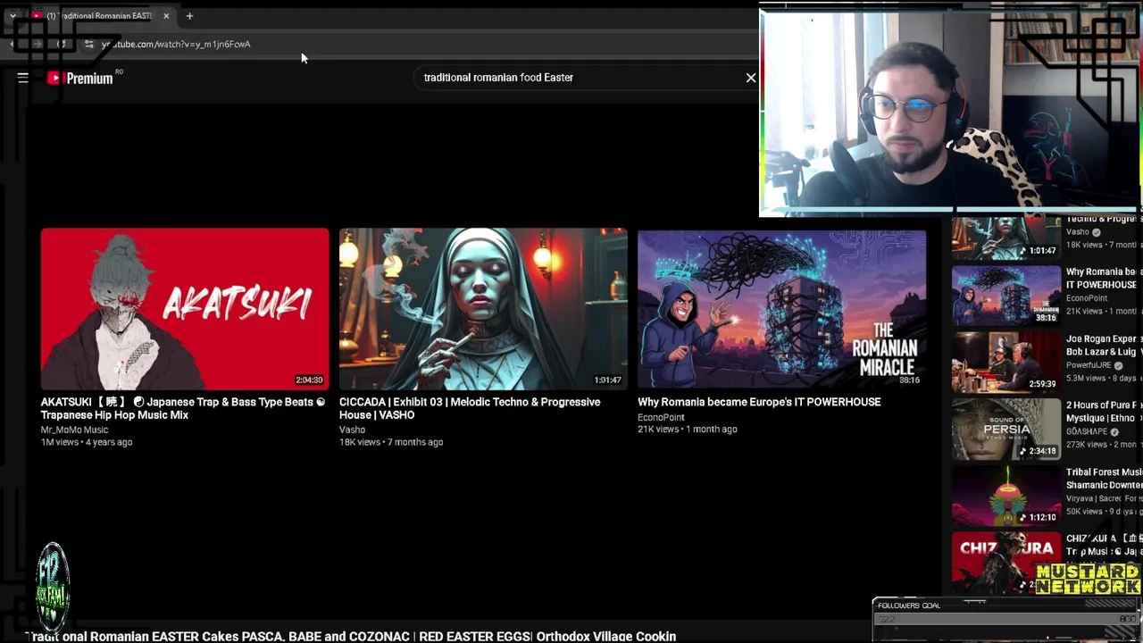Open the Tribal Forest Music sidebar thumbnail
1143x643 pixels.
click(1006, 496)
